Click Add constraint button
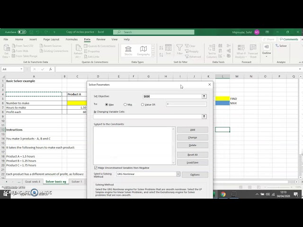303x227 pixels. click(x=193, y=130)
